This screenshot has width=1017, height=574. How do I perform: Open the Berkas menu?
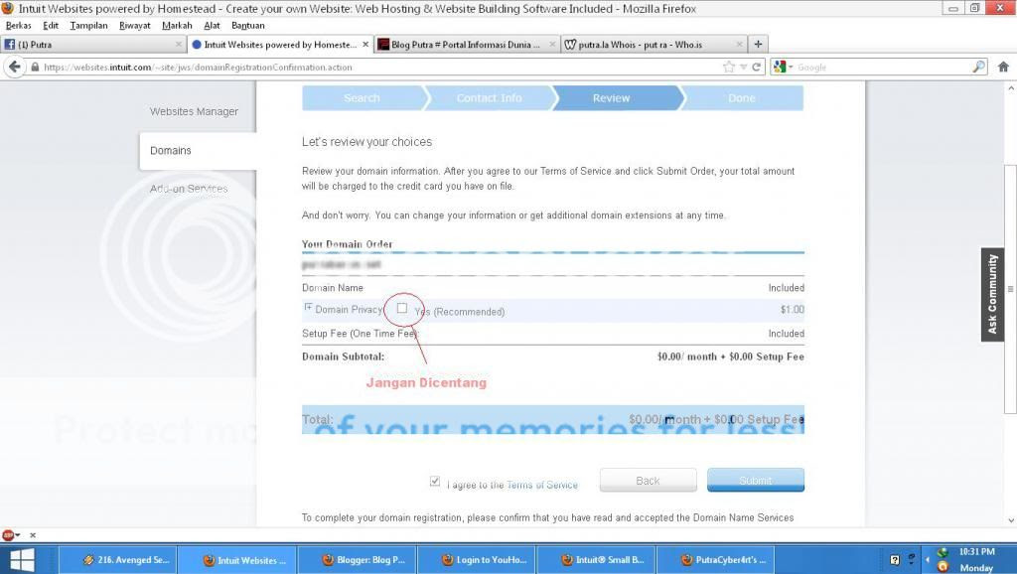pos(18,25)
